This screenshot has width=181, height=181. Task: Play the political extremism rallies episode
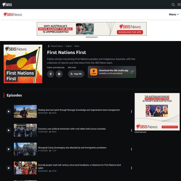(8, 130)
